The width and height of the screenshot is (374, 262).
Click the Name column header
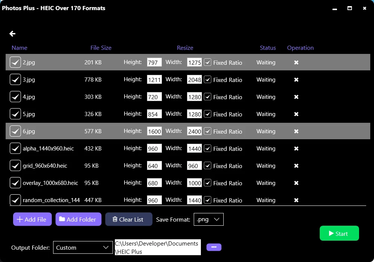(x=19, y=48)
